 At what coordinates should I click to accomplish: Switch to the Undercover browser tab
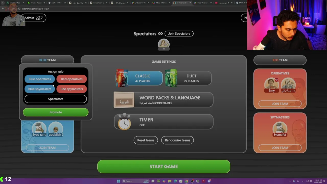[x=140, y=3]
